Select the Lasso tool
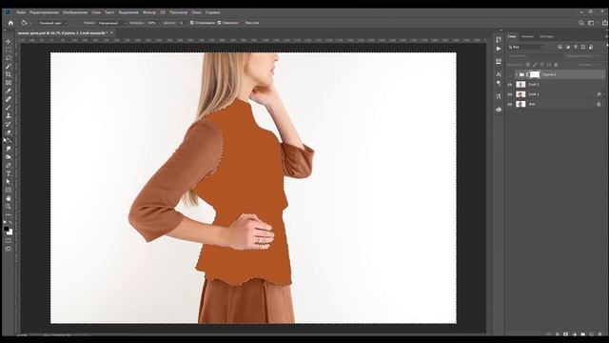 click(9, 58)
